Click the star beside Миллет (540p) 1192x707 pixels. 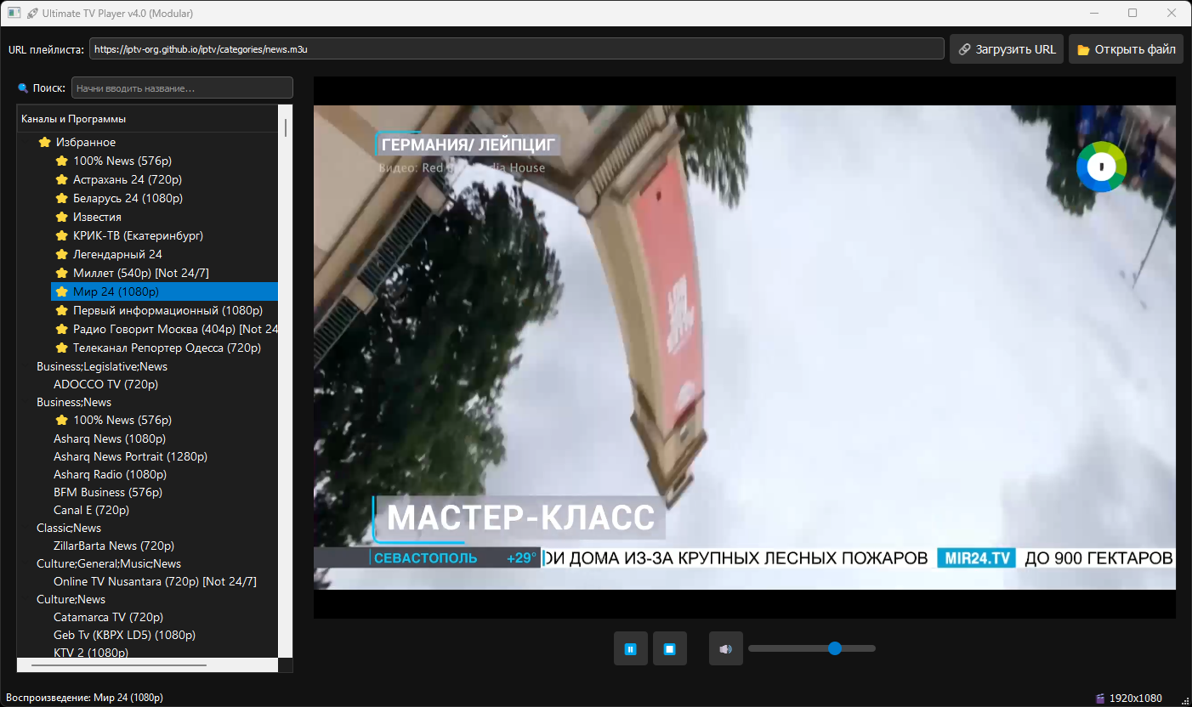click(61, 273)
